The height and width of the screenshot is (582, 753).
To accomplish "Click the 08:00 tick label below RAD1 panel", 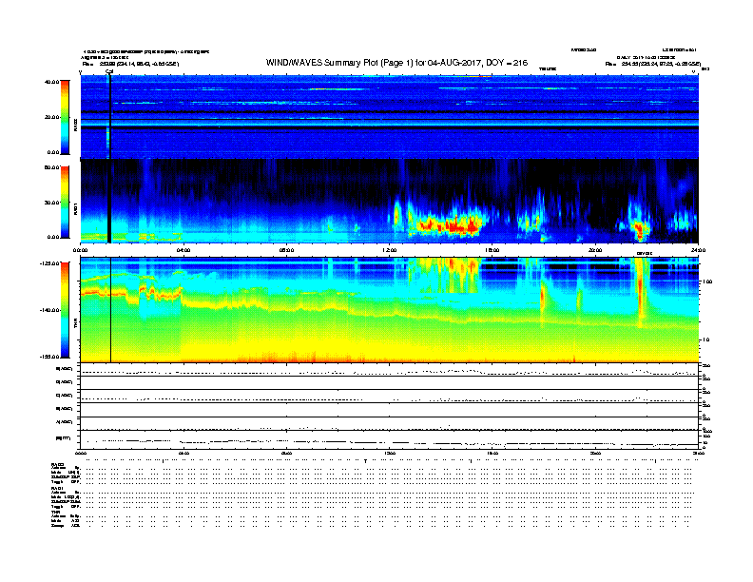I will click(x=286, y=250).
